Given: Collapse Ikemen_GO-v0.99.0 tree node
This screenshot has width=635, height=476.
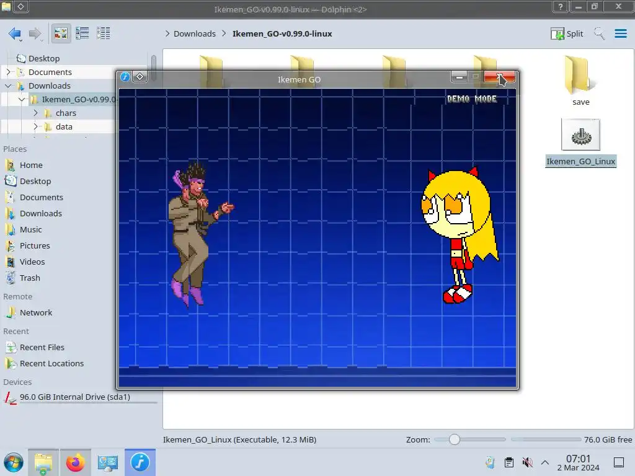Looking at the screenshot, I should pyautogui.click(x=22, y=99).
